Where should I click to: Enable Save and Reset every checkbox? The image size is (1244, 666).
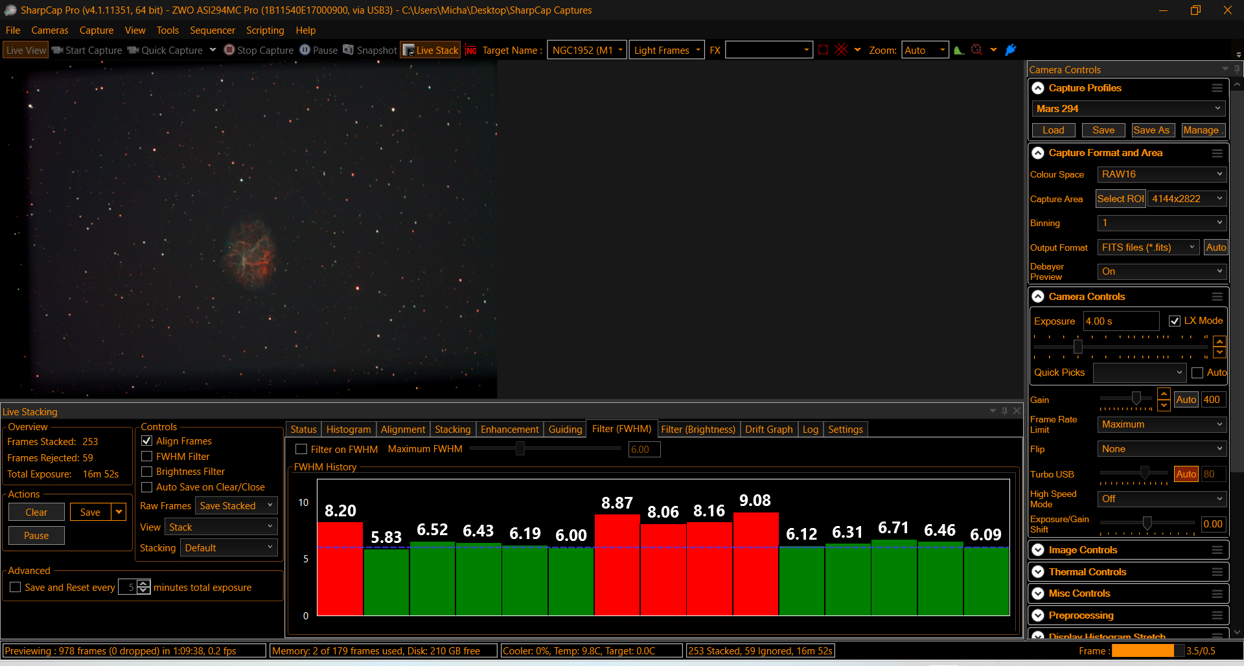pyautogui.click(x=16, y=587)
